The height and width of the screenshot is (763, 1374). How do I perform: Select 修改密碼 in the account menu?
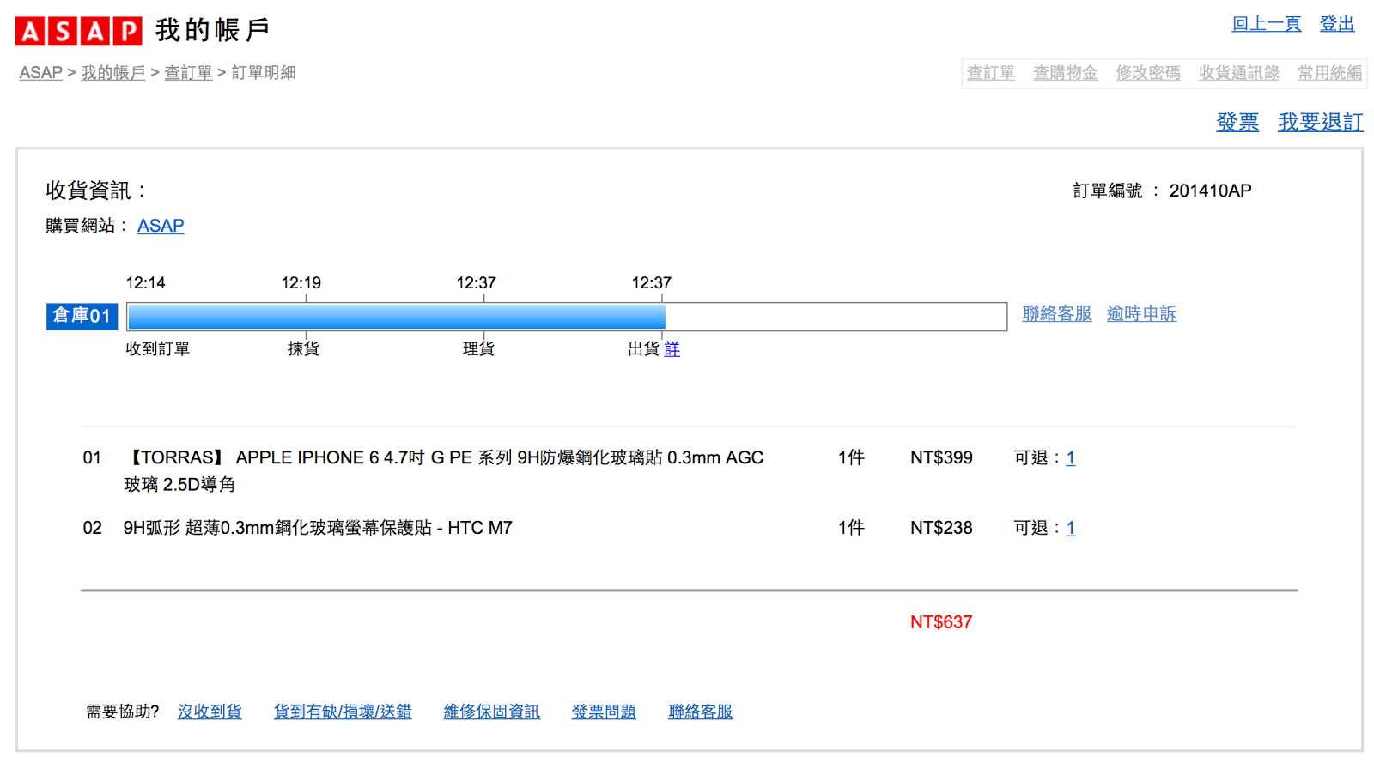tap(1147, 73)
